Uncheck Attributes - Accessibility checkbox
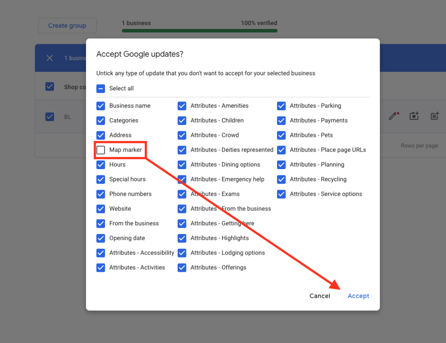This screenshot has width=446, height=343. coord(101,253)
